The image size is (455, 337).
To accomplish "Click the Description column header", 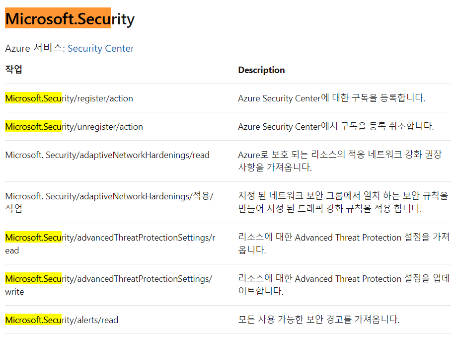I will point(261,70).
